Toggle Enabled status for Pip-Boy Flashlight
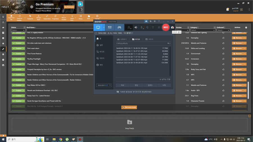Screen dimensions: 253x142 17,59
